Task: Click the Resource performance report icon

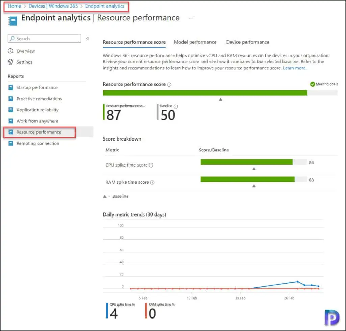Action: tap(10, 132)
